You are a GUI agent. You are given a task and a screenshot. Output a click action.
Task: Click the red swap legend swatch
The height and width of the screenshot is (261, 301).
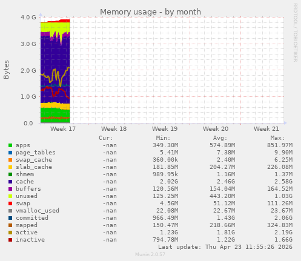pyautogui.click(x=10, y=203)
